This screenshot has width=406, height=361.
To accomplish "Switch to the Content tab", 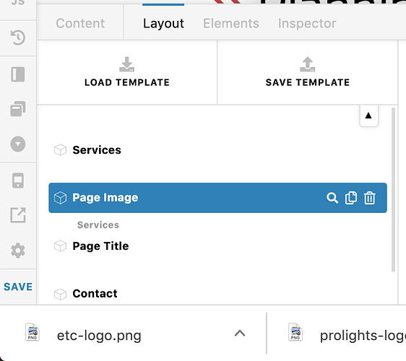I will point(80,23).
